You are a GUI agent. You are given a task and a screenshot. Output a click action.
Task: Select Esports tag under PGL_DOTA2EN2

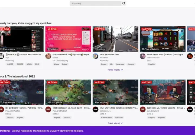pos(10,117)
